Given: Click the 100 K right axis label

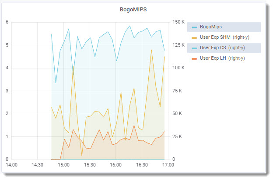Looking at the screenshot, I should 178,68.
